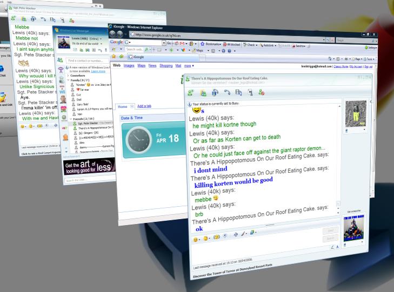Open emoticon picker in Hippopotomous chat

point(196,240)
